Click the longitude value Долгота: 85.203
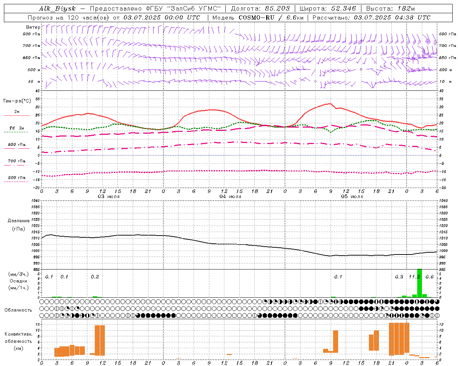 click(260, 9)
